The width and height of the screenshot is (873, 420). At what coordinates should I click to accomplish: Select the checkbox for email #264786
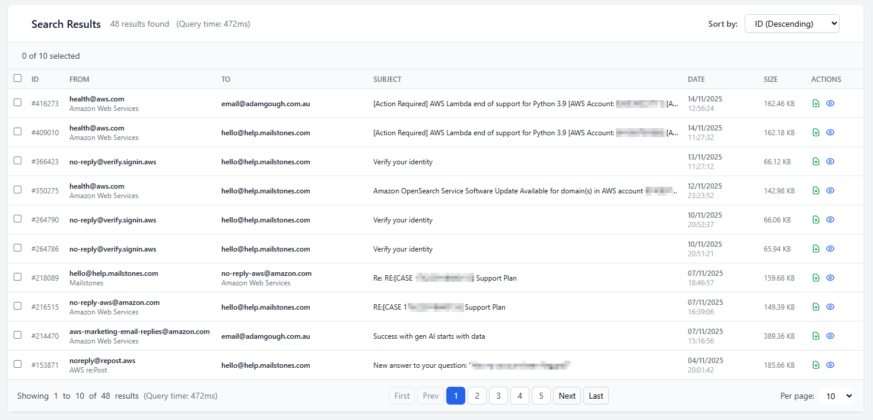coord(18,248)
